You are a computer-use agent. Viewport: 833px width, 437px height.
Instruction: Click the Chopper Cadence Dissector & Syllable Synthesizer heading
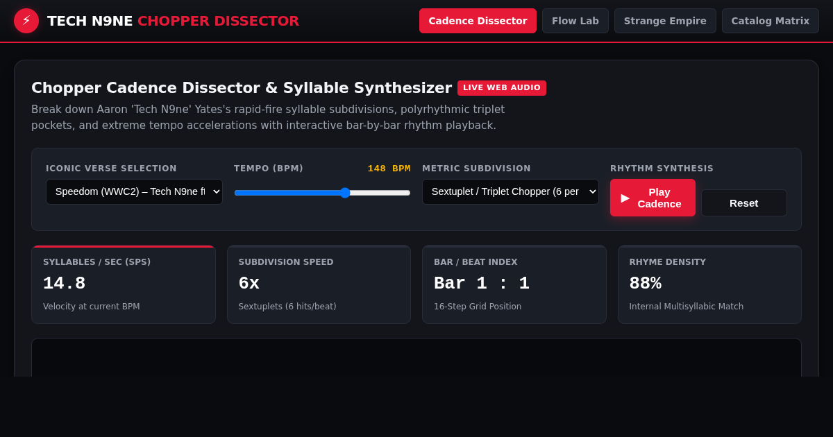[242, 88]
